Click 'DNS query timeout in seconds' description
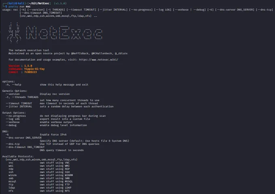The width and height of the screenshot is (275, 194). point(62,150)
